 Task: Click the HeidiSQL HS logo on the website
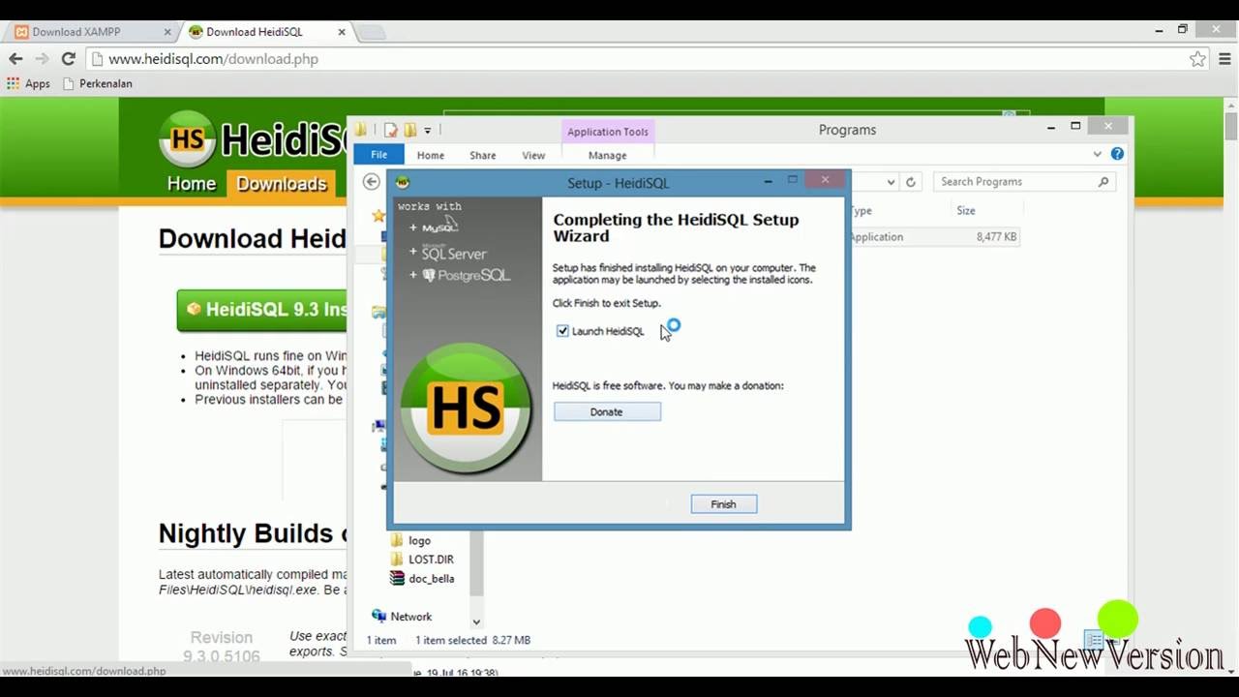[188, 139]
